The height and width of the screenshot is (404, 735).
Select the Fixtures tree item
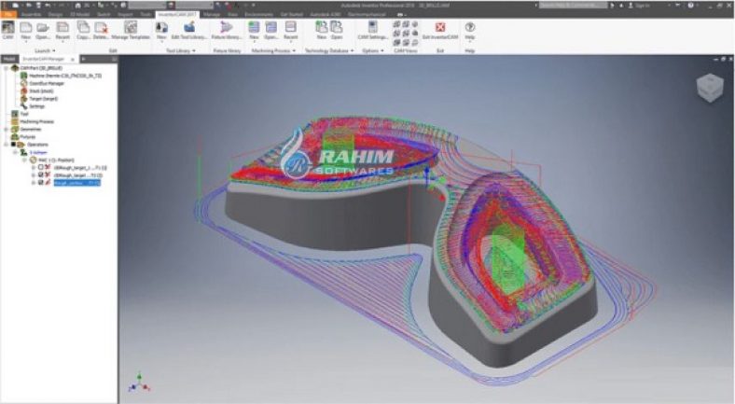tap(23, 136)
